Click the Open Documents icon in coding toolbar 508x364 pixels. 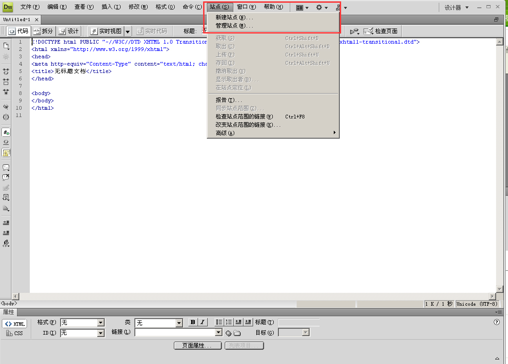tap(6, 45)
